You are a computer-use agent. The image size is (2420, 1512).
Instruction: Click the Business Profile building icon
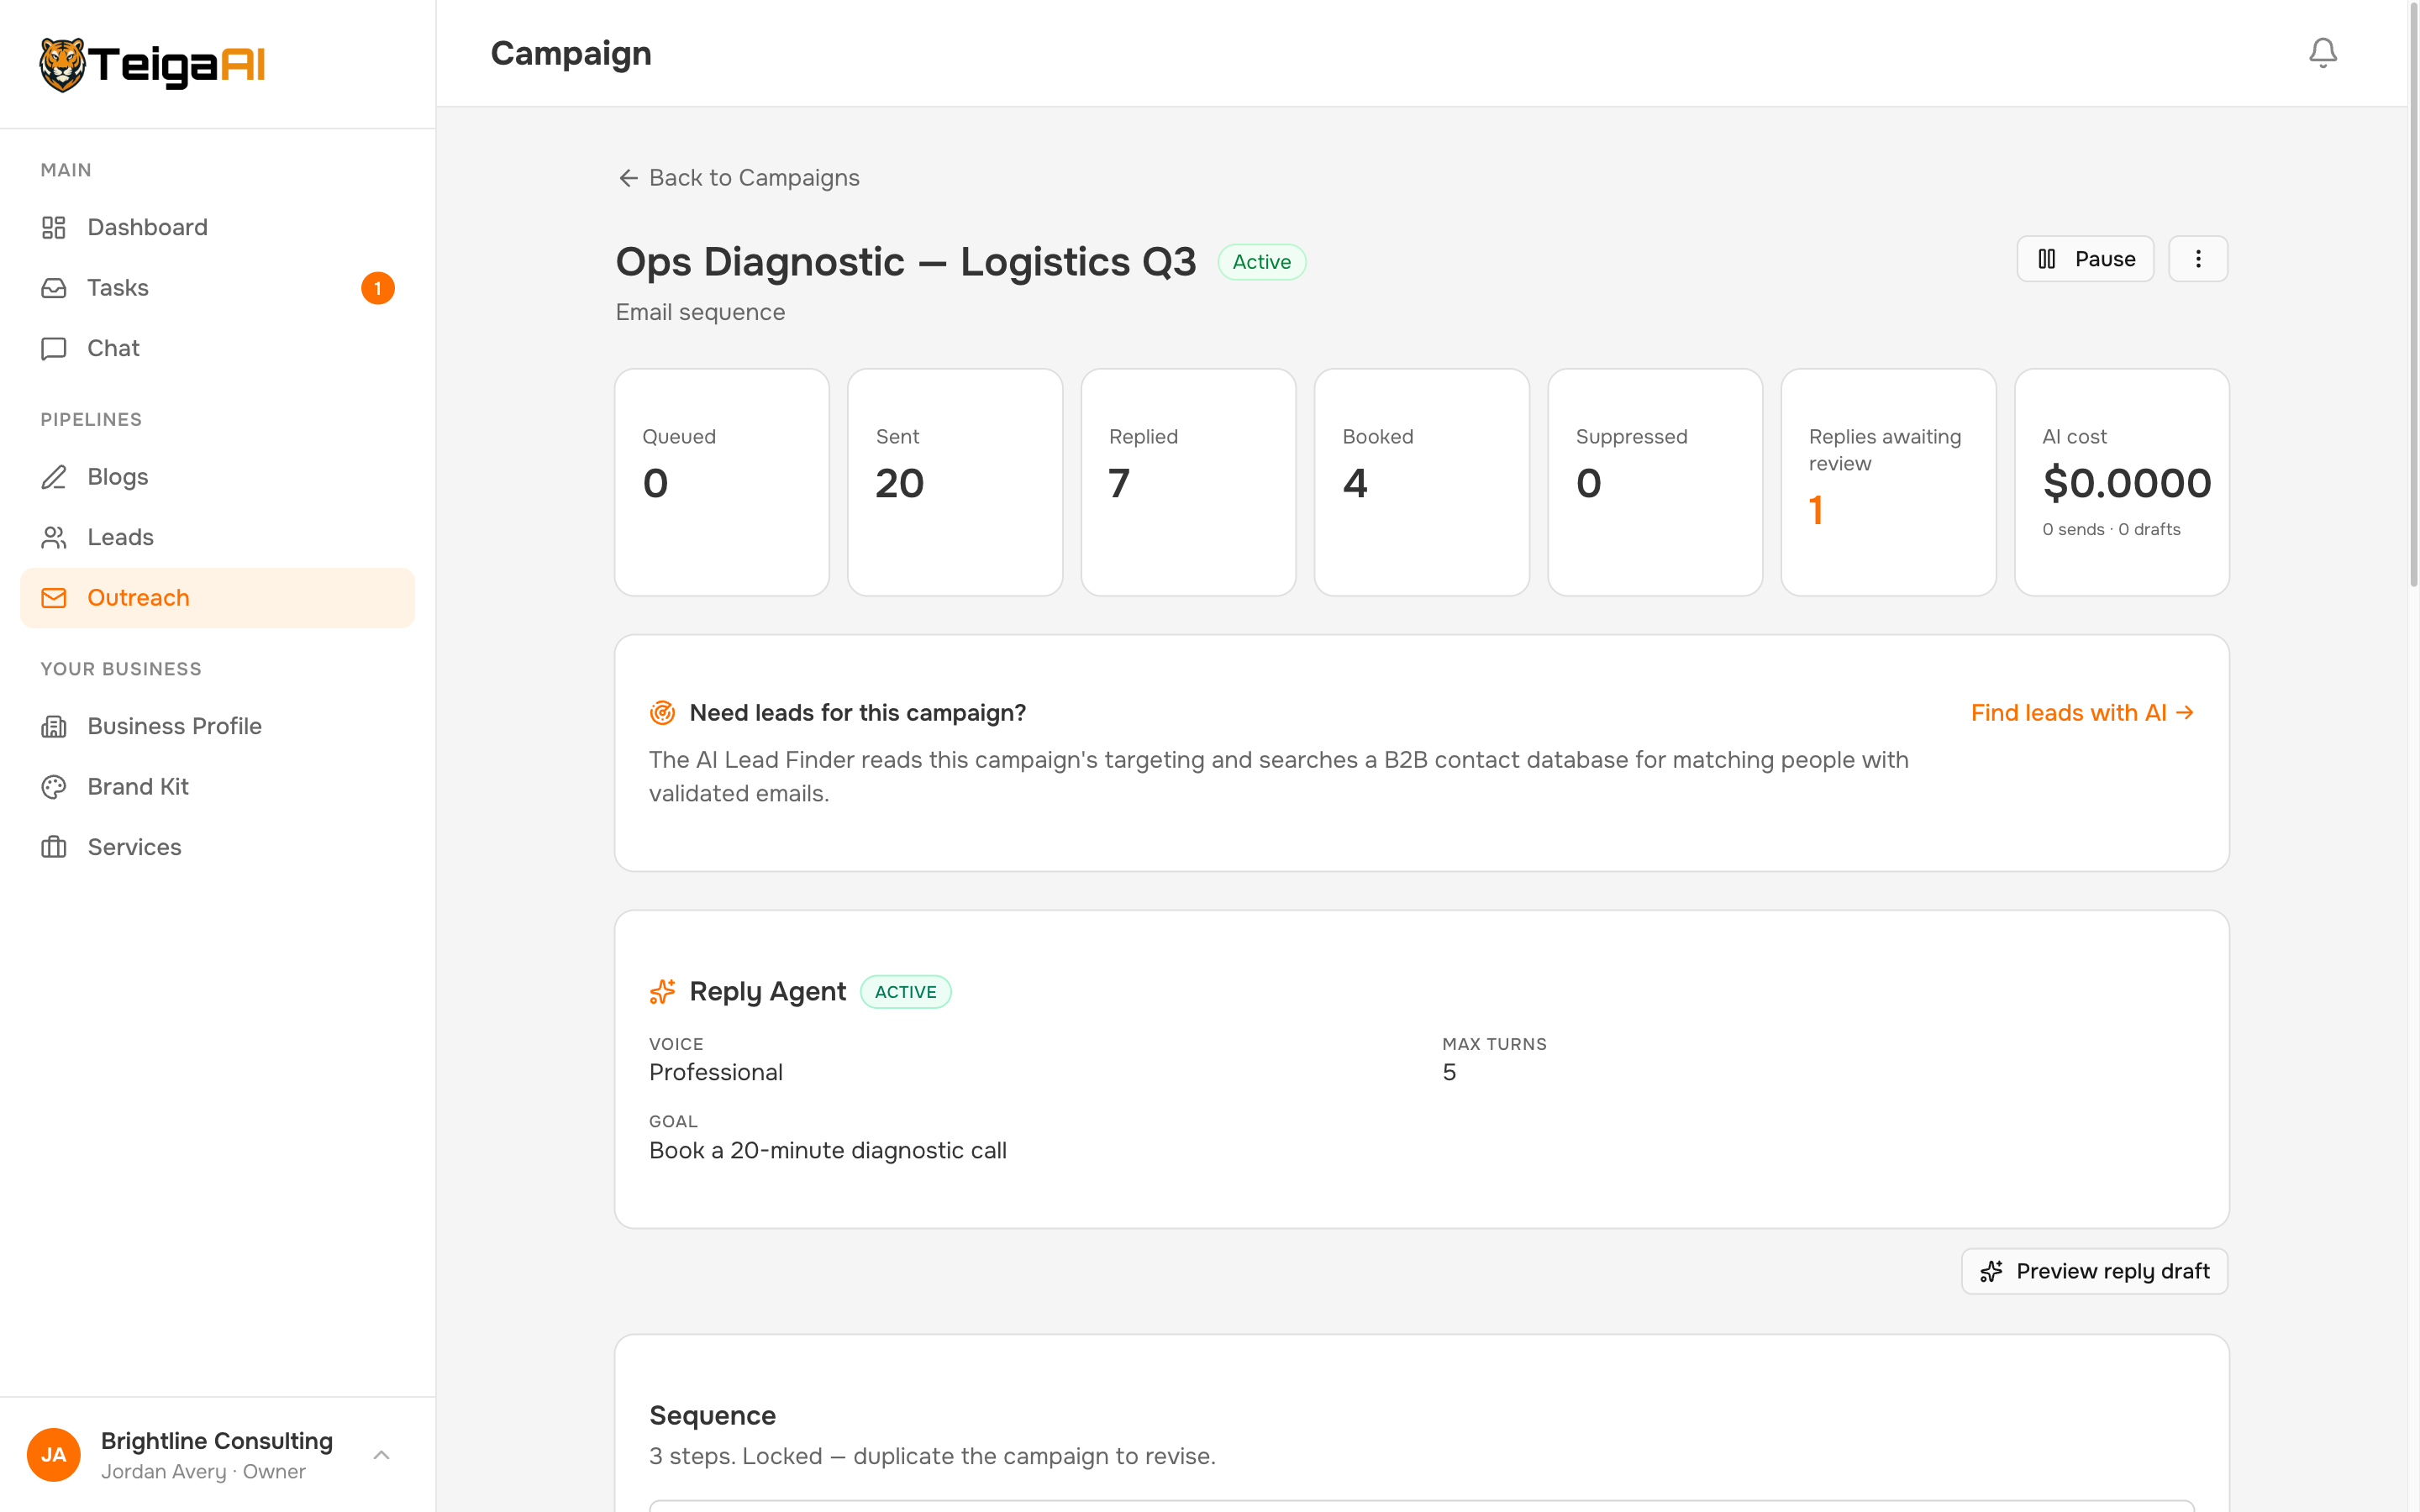point(54,726)
